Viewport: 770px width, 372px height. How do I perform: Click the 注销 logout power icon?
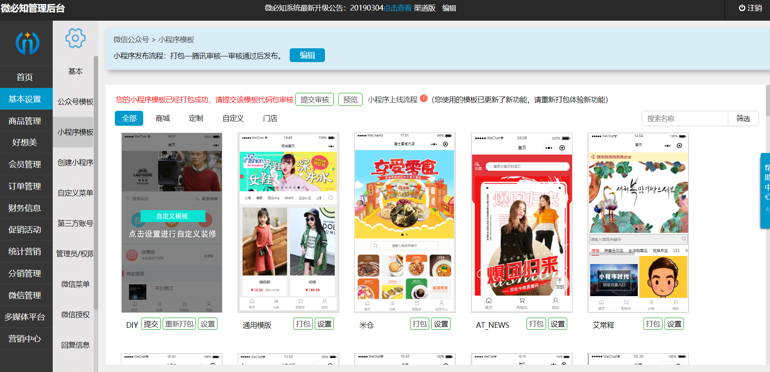(742, 8)
